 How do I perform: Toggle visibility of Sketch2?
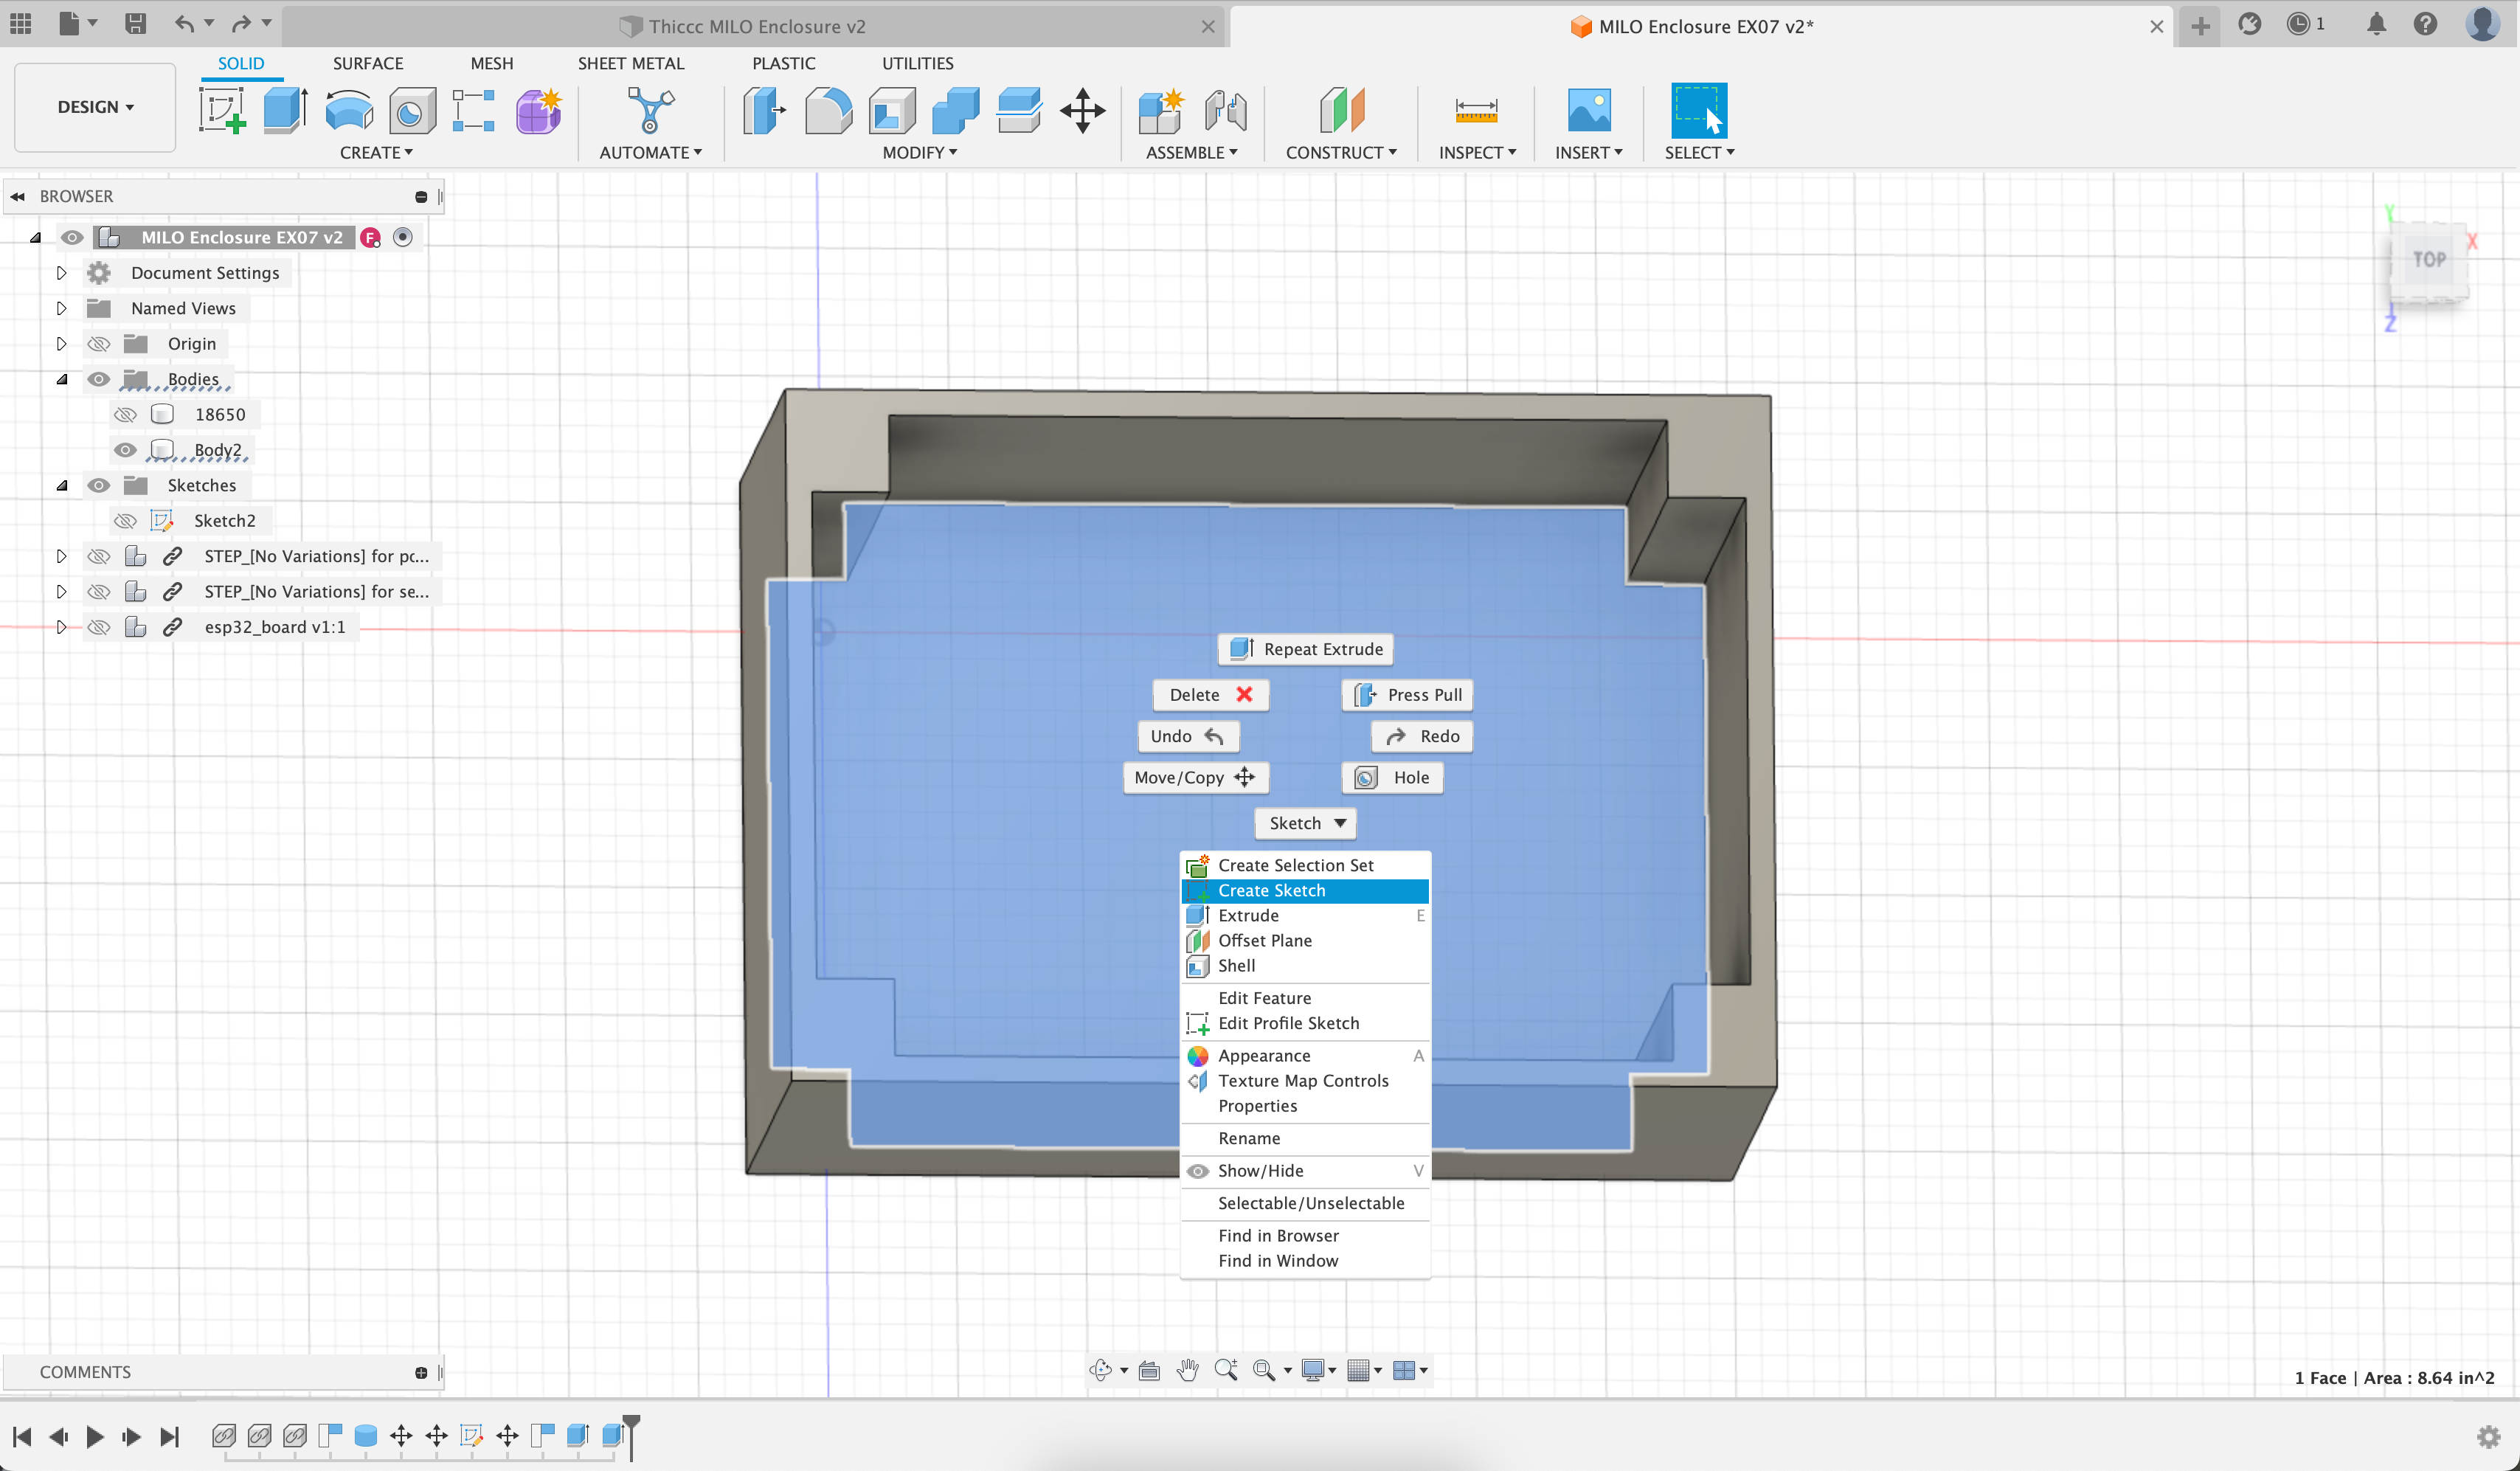(x=125, y=521)
